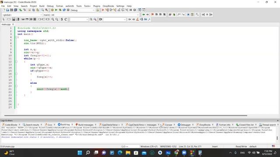Collapse the fold marker at line 20
Viewport: 280px width, 157px height.
16,86
